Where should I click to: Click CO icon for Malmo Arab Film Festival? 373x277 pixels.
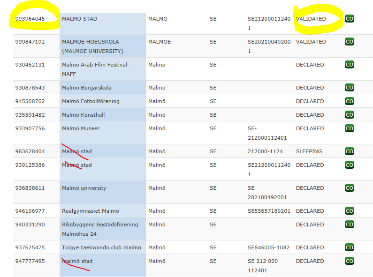[350, 65]
